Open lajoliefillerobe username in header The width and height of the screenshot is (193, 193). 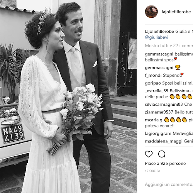(x=176, y=12)
